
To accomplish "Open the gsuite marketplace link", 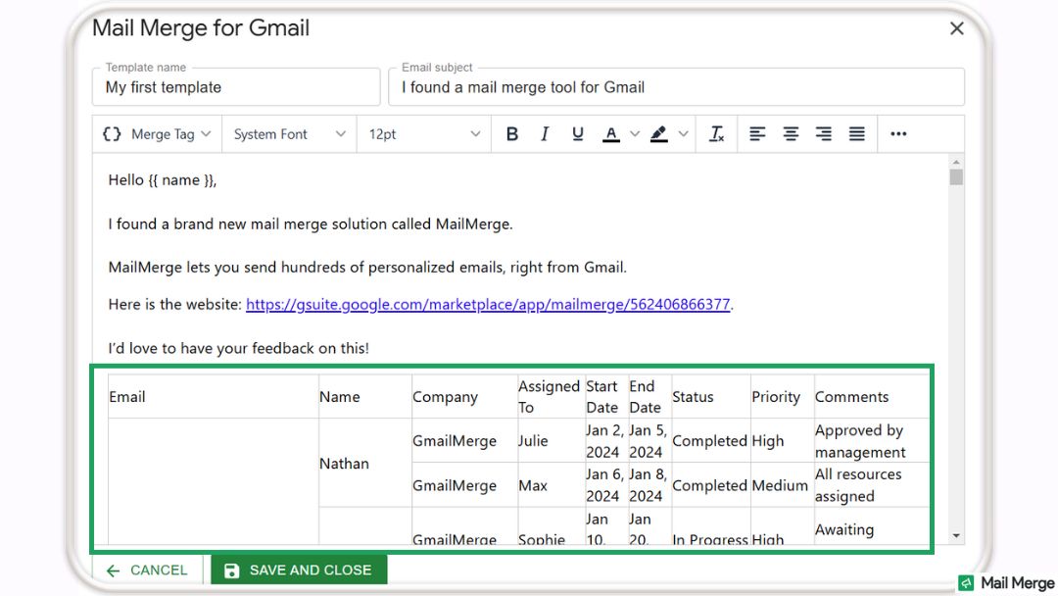I will coord(488,305).
